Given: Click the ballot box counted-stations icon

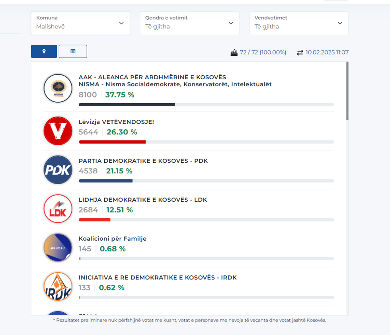Looking at the screenshot, I should (234, 53).
